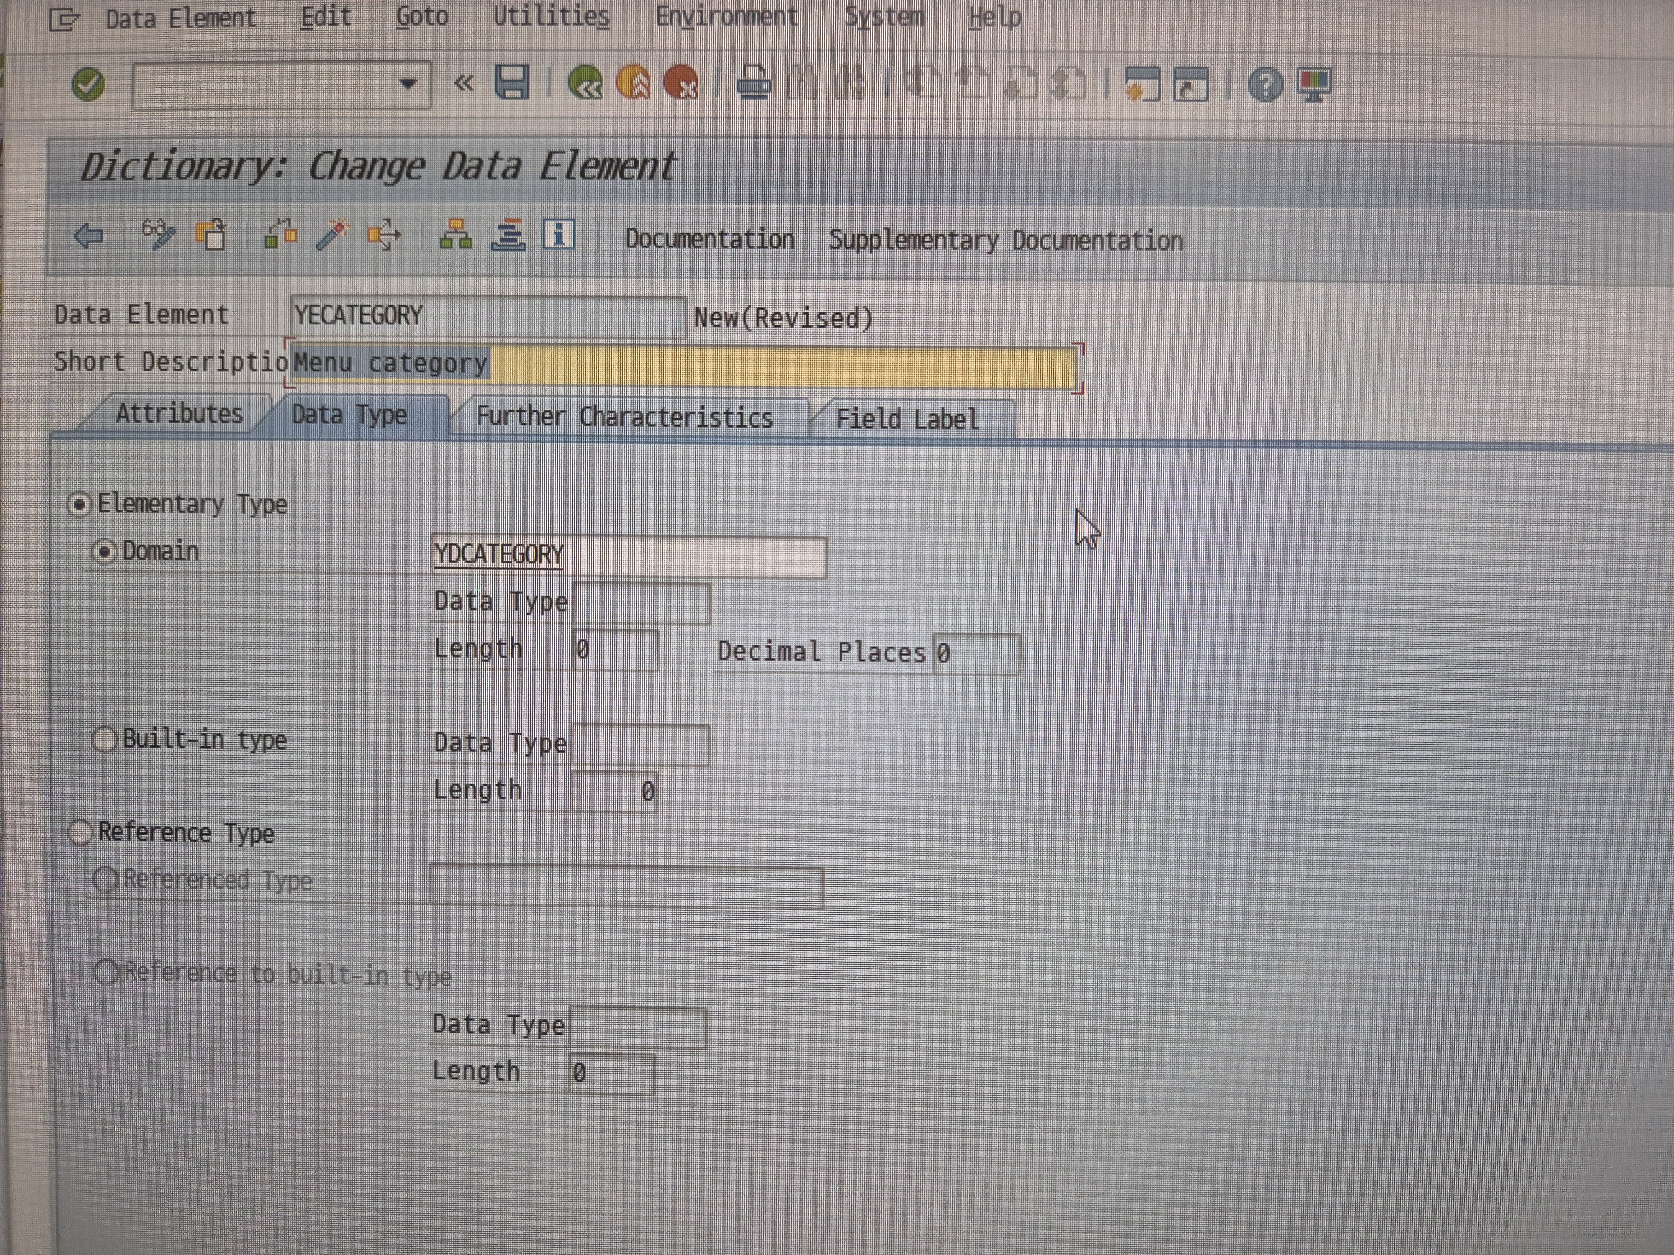Click the Referenced Type input field
Image resolution: width=1674 pixels, height=1255 pixels.
tap(626, 886)
